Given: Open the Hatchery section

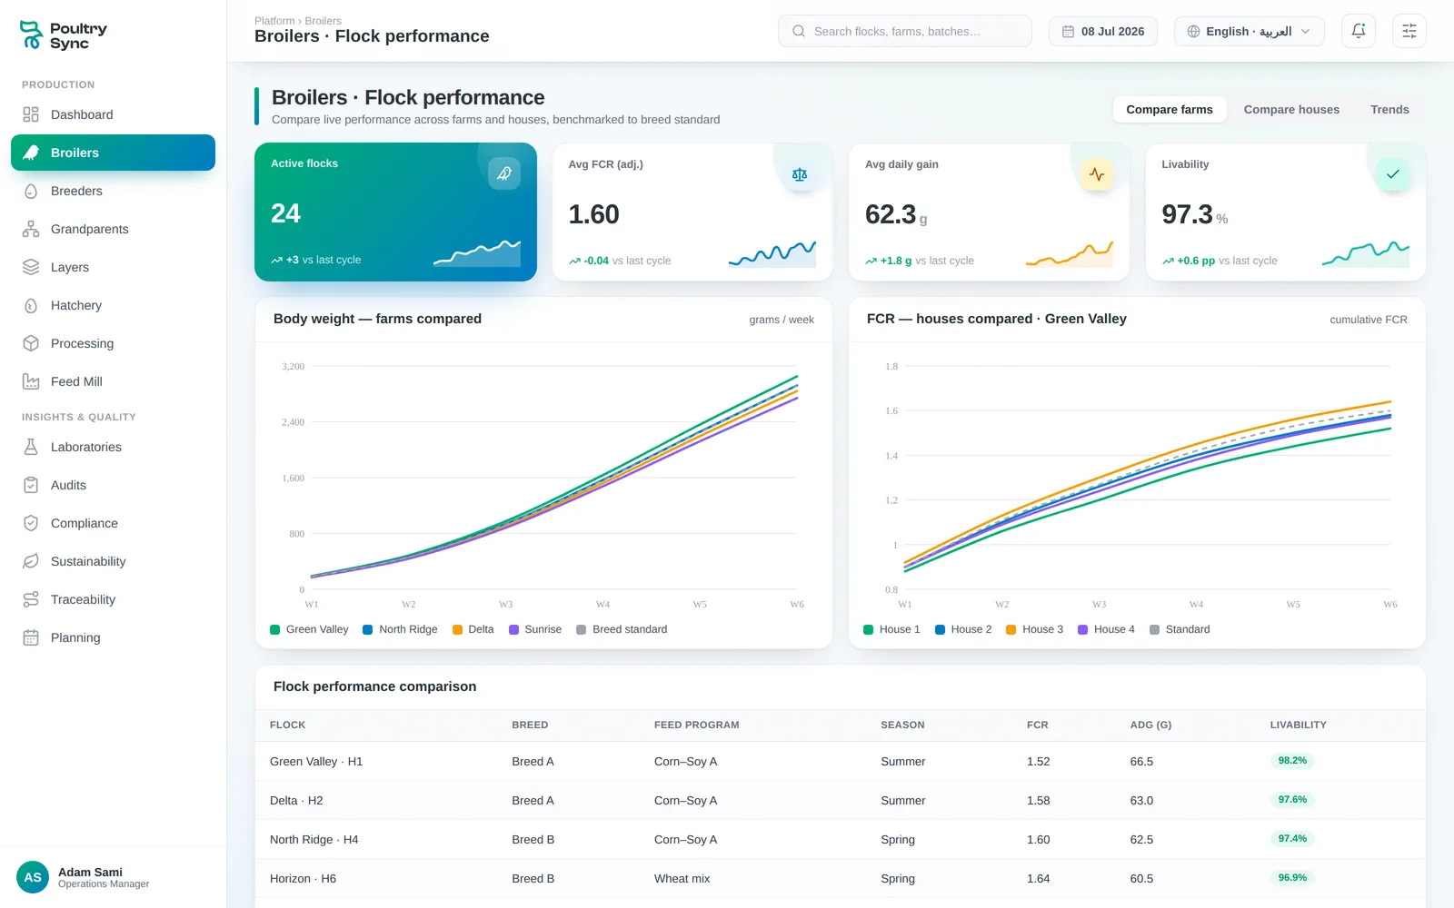Looking at the screenshot, I should (113, 305).
